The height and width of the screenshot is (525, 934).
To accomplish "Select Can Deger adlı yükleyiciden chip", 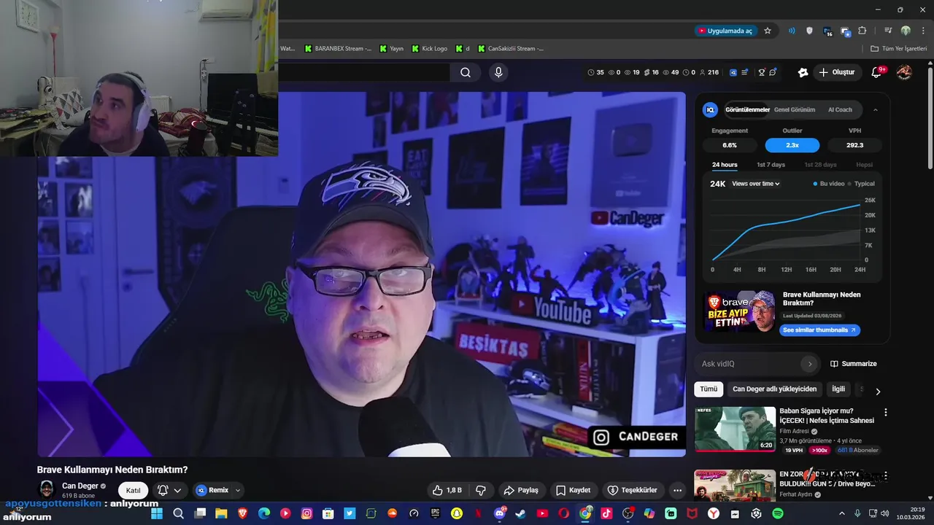I will coord(774,389).
